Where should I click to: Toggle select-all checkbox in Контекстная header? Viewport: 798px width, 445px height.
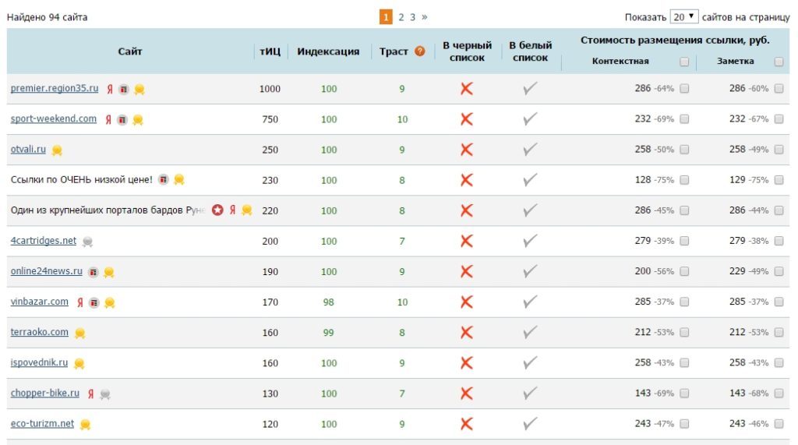684,62
